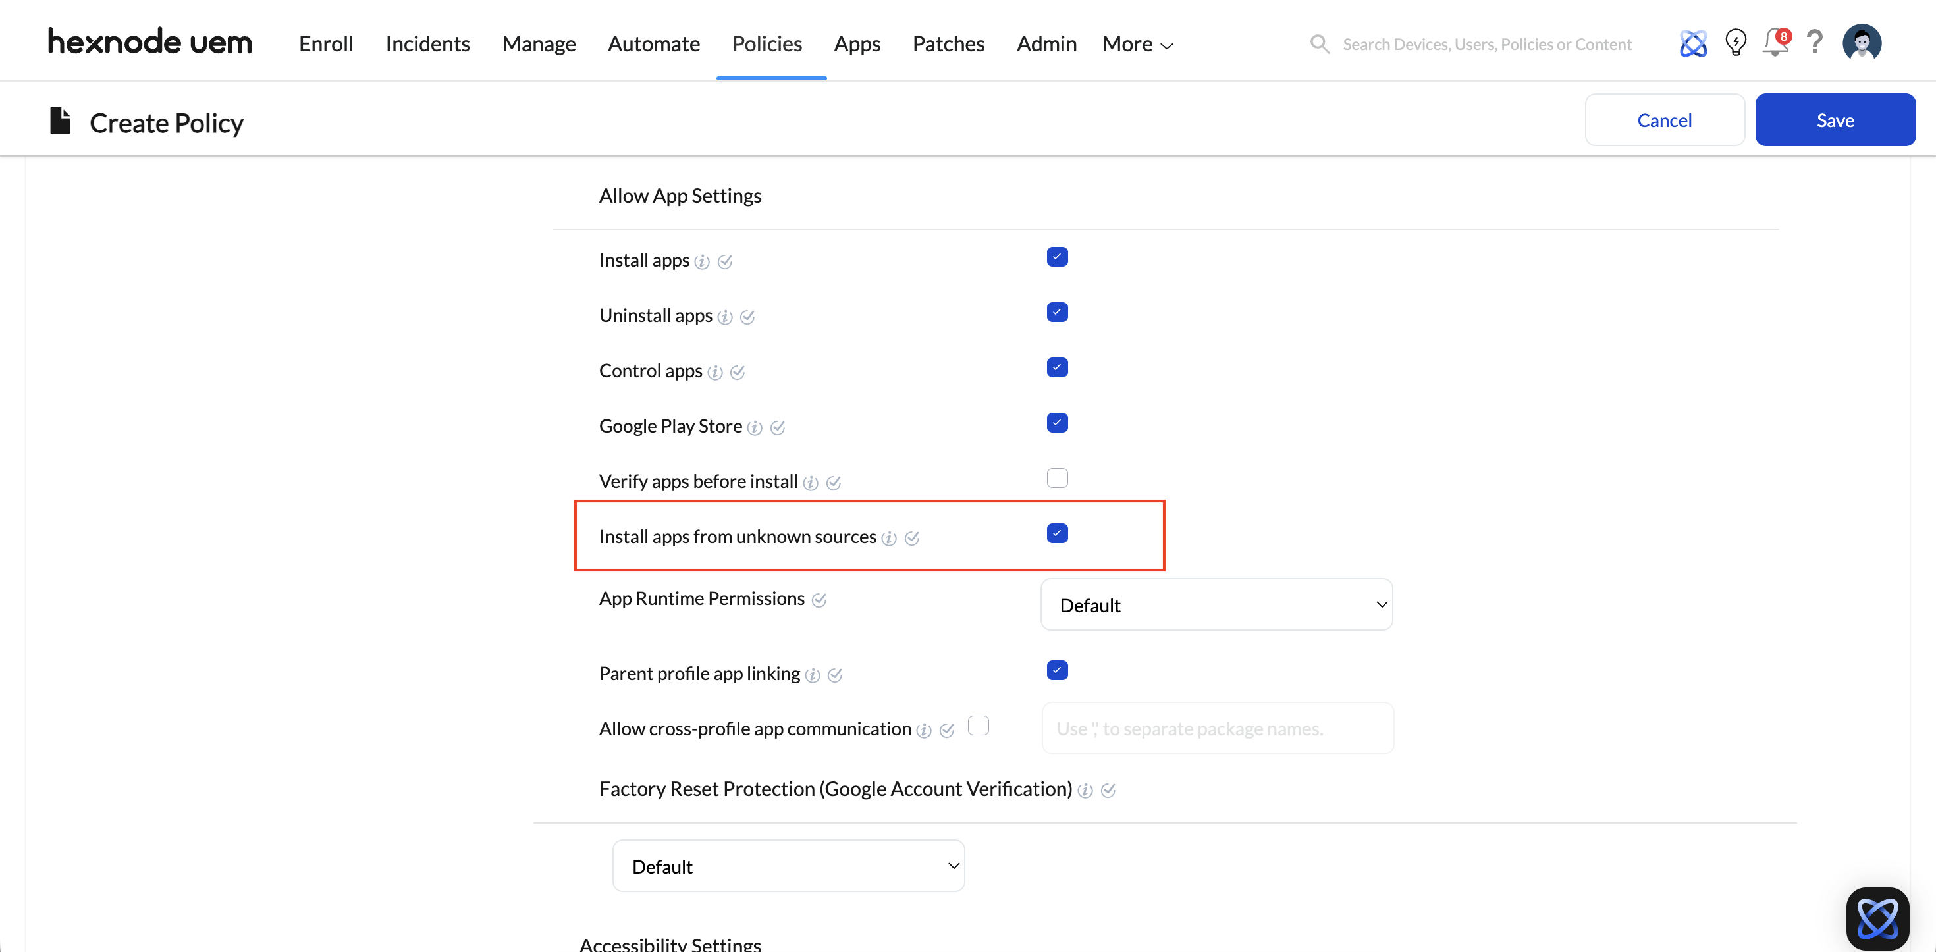This screenshot has height=952, width=1936.
Task: Click the Create Policy document icon
Action: (x=60, y=121)
